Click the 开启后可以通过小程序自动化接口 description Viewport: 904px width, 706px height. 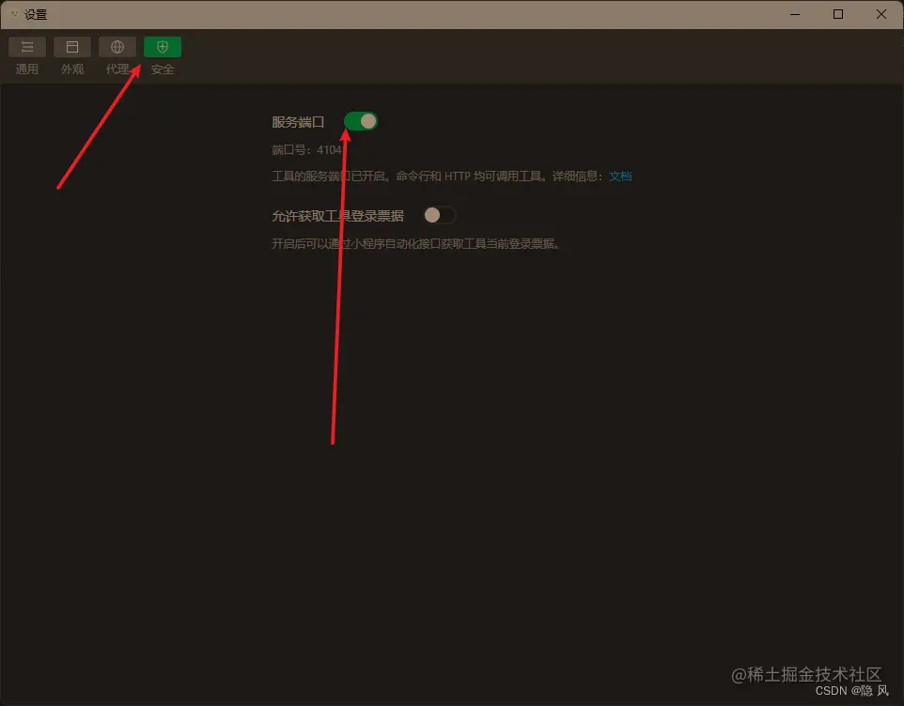point(415,243)
